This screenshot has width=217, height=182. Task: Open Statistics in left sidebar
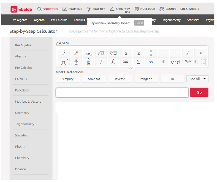[x=21, y=135]
